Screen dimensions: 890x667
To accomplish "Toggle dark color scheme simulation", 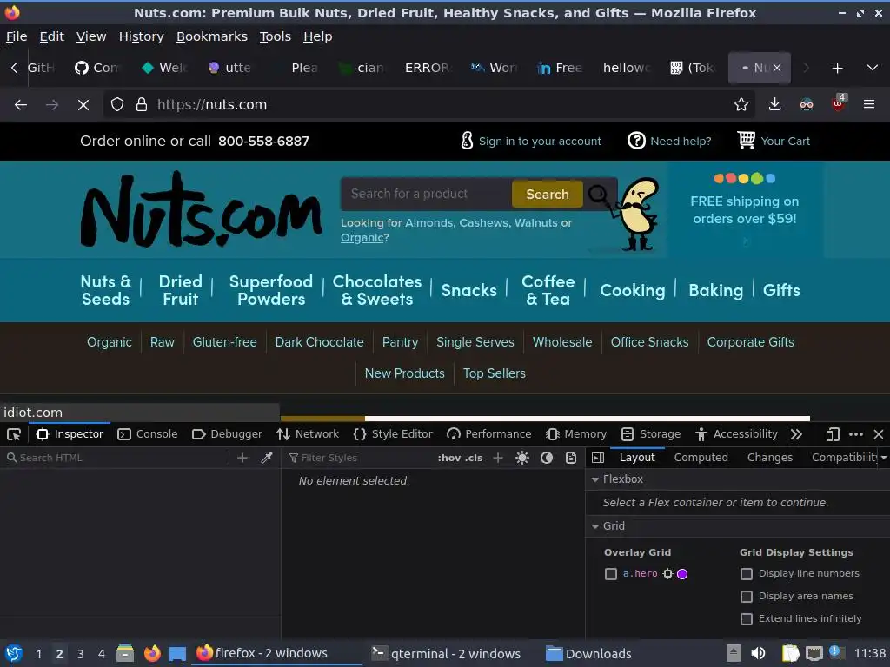I will tap(547, 458).
